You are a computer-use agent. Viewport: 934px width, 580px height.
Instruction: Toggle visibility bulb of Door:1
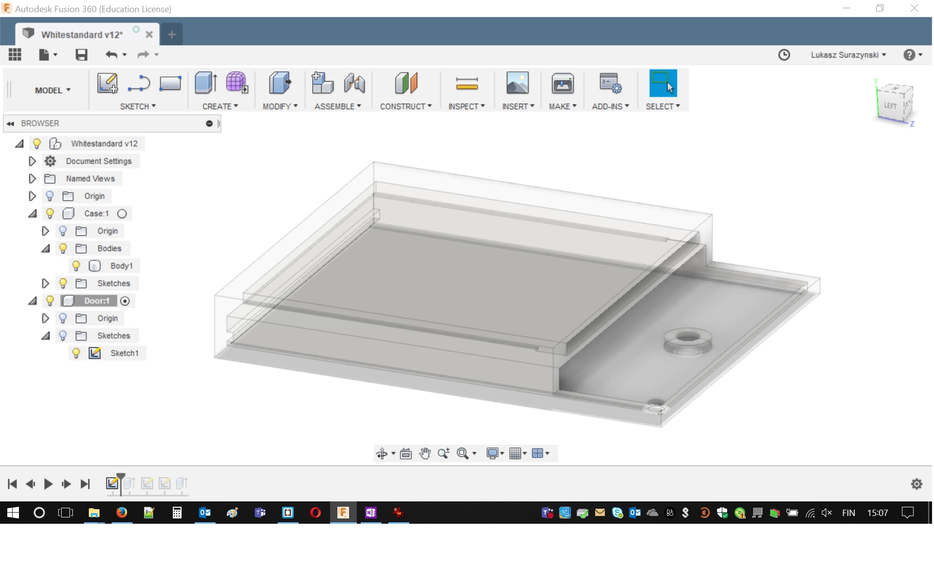coord(50,301)
